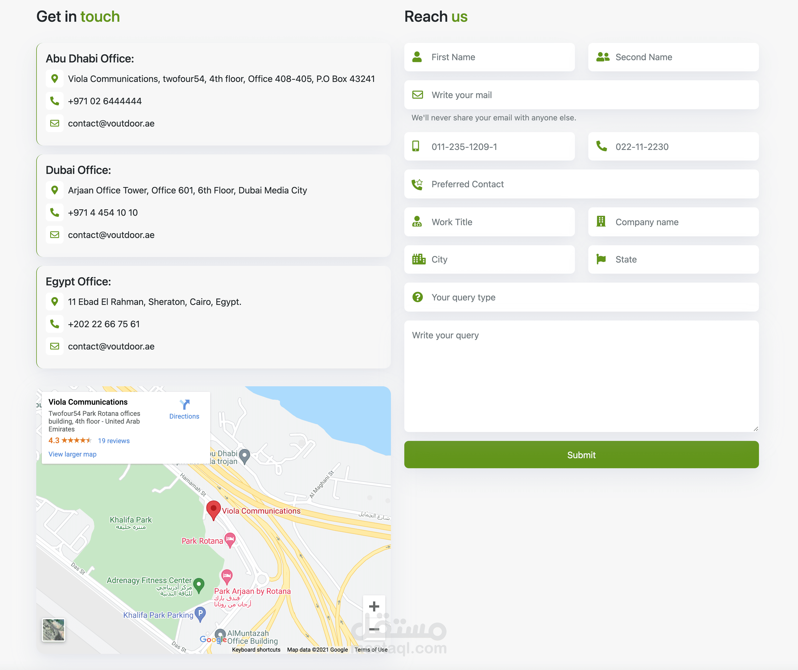Viewport: 798px width, 670px height.
Task: Open Terms of Use map link
Action: click(371, 650)
